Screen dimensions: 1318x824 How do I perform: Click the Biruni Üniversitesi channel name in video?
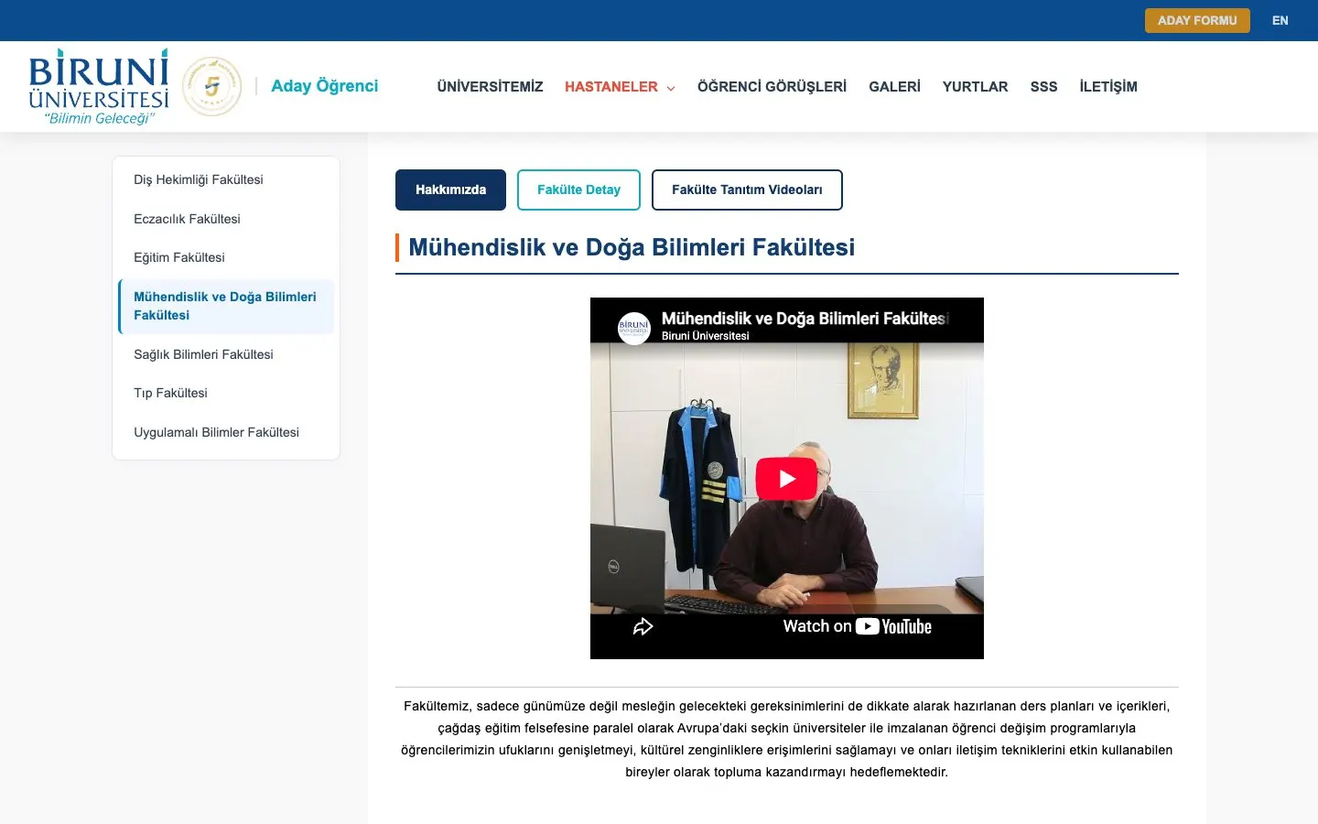point(705,336)
